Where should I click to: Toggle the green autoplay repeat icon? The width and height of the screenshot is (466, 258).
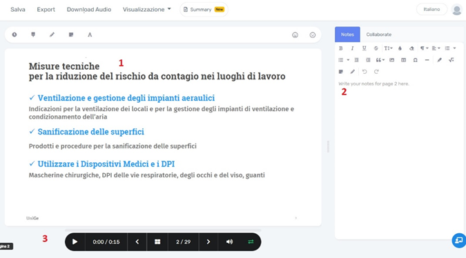coord(251,241)
